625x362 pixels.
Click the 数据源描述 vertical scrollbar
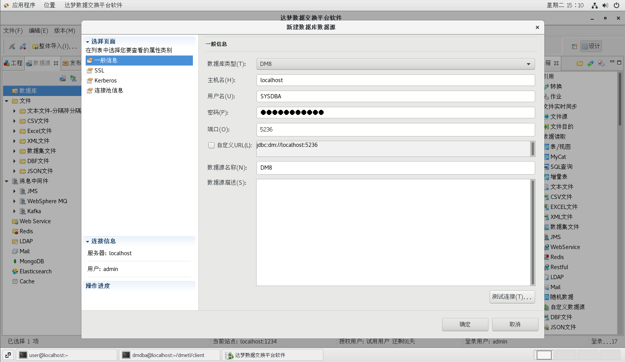[x=533, y=232]
